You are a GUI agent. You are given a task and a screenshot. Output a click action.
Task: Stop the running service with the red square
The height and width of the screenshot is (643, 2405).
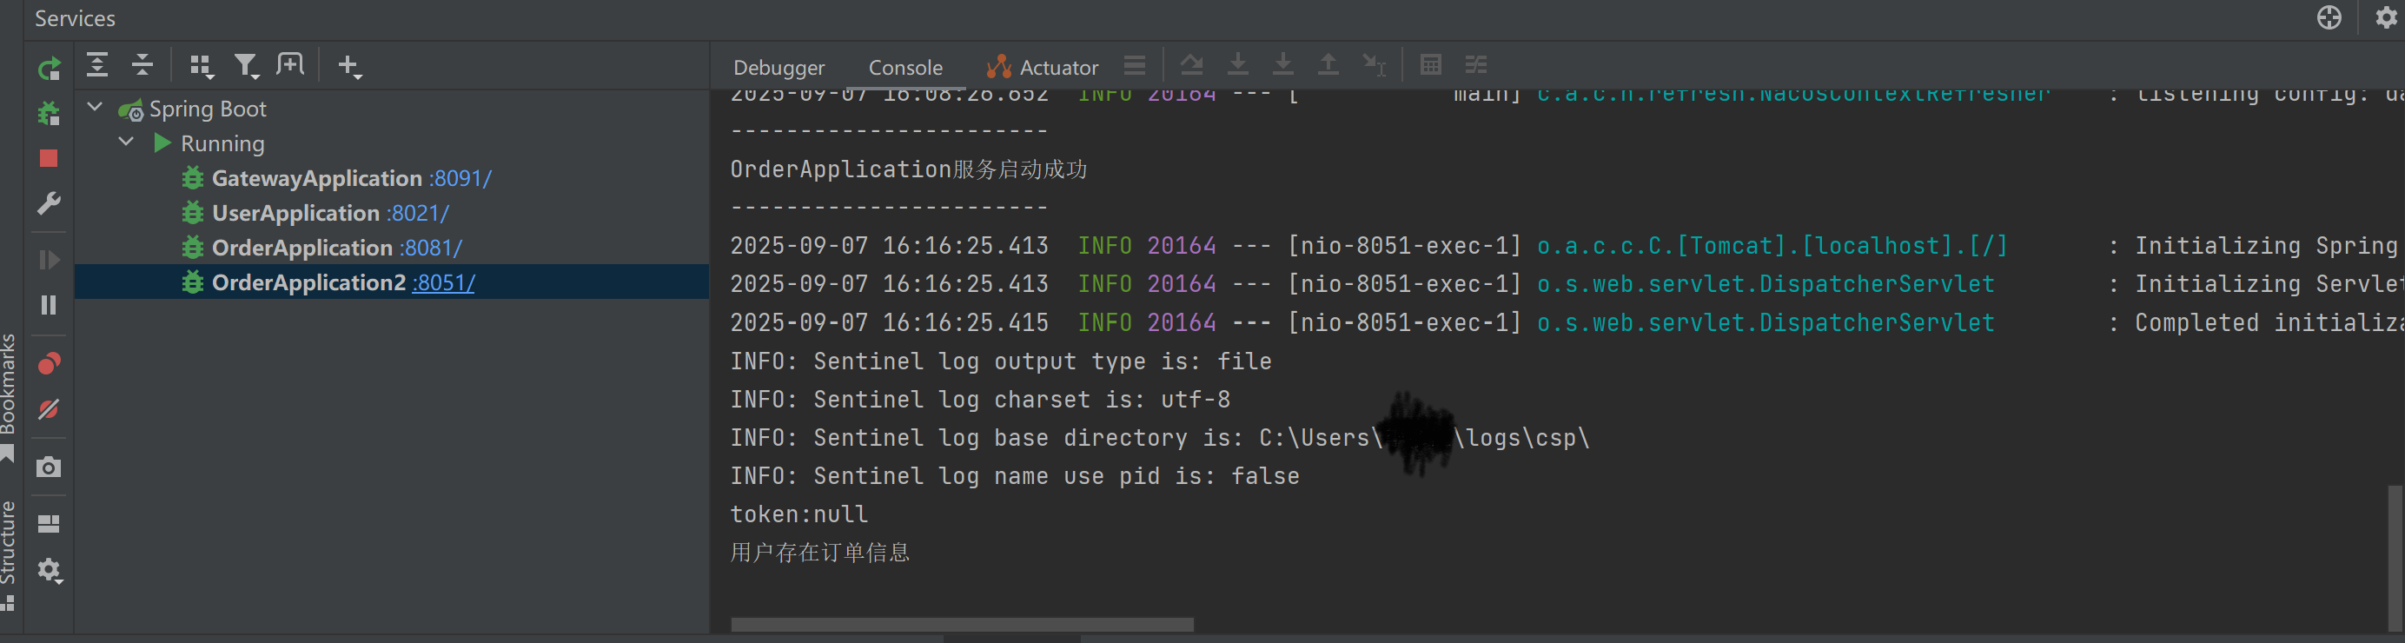pyautogui.click(x=49, y=159)
